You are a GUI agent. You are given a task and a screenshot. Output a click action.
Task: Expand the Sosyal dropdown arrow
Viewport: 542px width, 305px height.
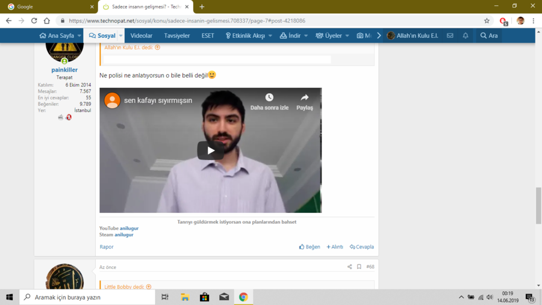coord(120,35)
